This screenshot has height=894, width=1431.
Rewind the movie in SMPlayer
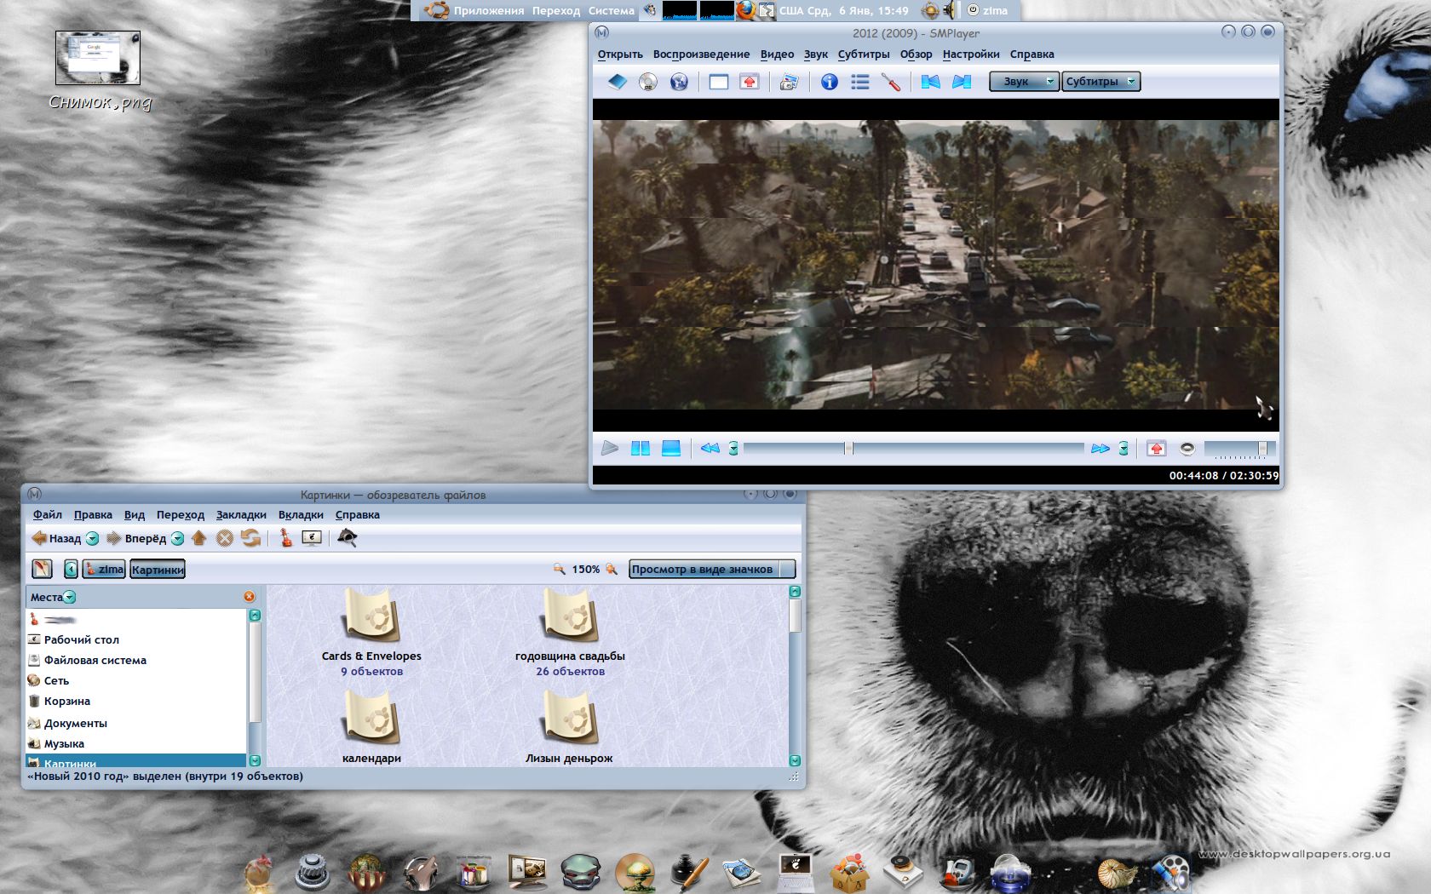coord(710,448)
